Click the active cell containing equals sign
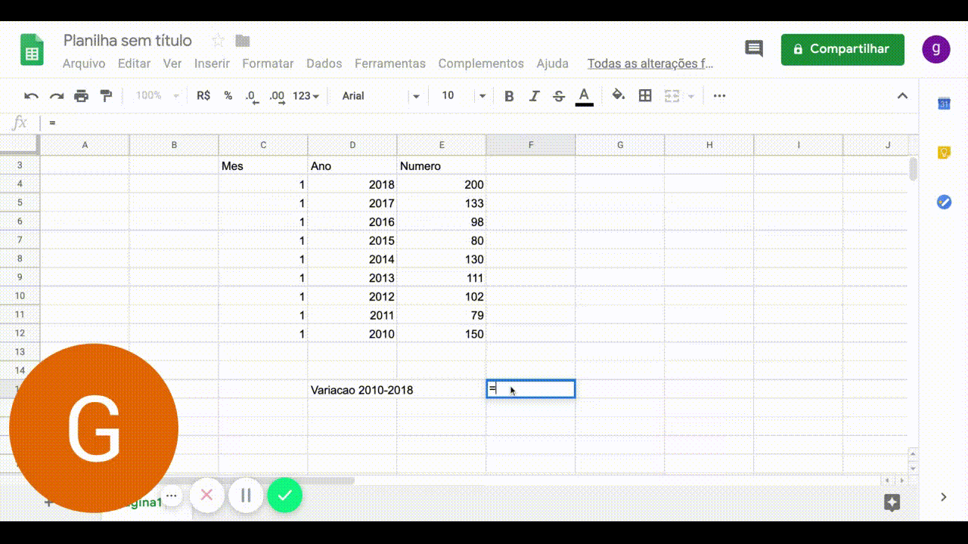The width and height of the screenshot is (968, 544). coord(531,389)
